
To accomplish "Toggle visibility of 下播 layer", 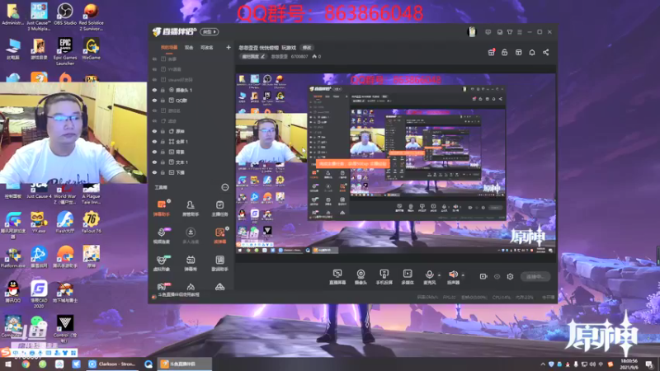I will (154, 172).
